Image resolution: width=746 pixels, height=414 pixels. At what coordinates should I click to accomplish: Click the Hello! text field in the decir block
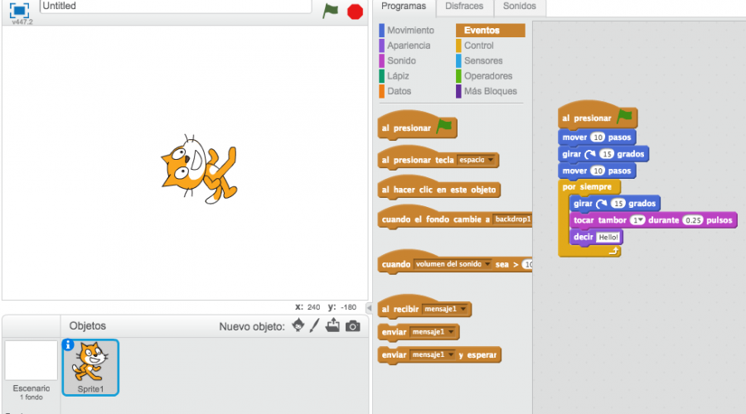(608, 237)
